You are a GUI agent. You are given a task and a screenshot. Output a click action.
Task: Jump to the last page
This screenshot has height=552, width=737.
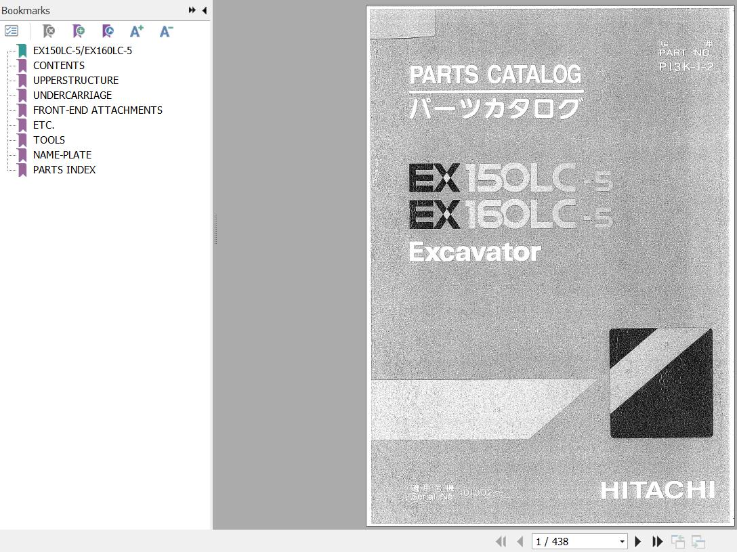pyautogui.click(x=657, y=542)
